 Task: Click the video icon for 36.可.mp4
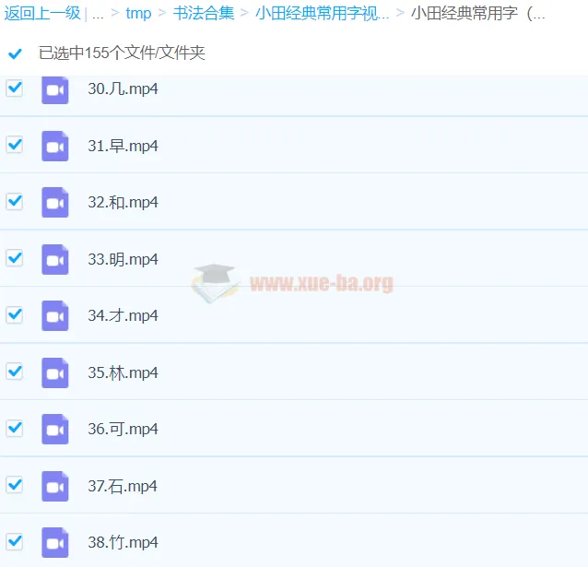pos(55,429)
